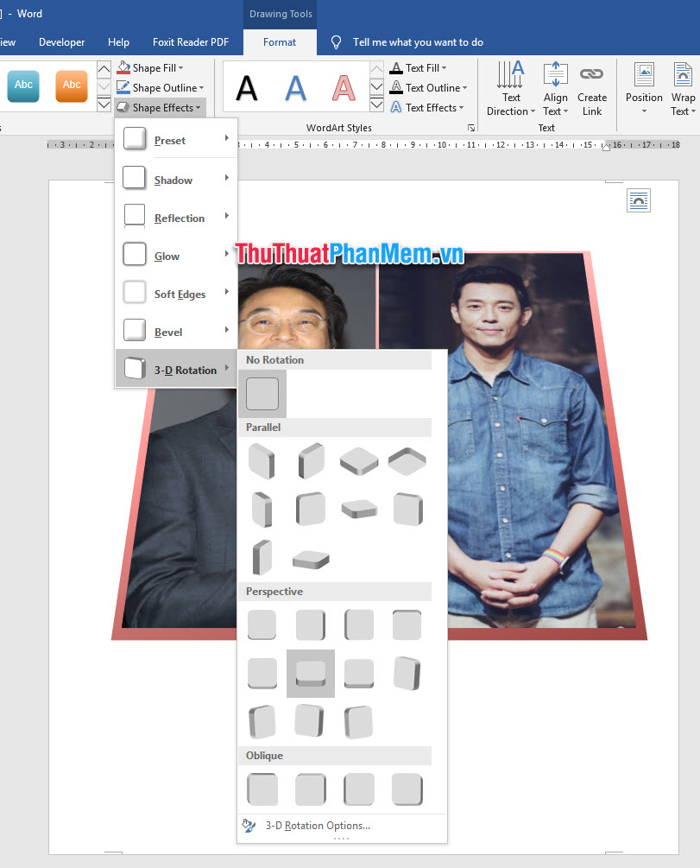This screenshot has width=700, height=868.
Task: Select the No Rotation preset thumbnail
Action: [262, 394]
